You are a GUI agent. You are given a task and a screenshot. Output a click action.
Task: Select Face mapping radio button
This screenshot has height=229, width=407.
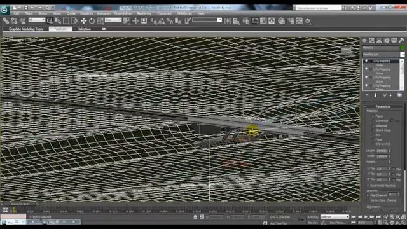(373, 139)
